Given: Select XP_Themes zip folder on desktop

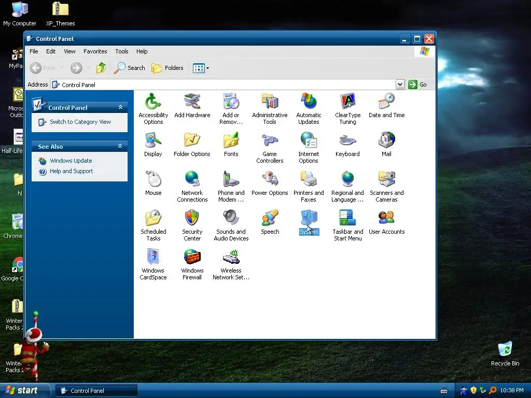Looking at the screenshot, I should [60, 13].
